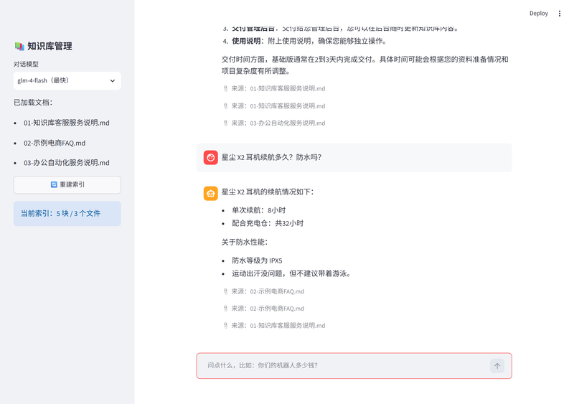Click the 单次续航: 8小时 bullet

[x=258, y=210]
